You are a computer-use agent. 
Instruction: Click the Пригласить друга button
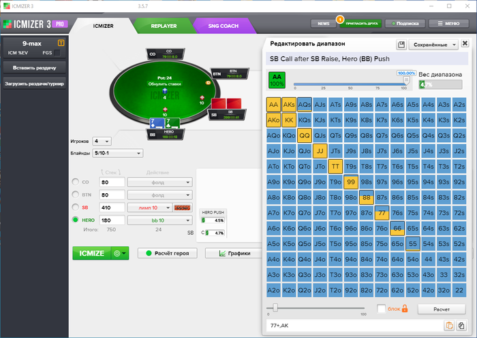361,23
